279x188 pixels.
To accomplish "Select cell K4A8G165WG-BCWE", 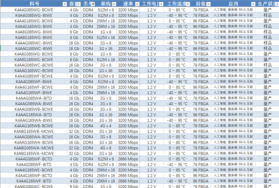I will pyautogui.click(x=34, y=59).
